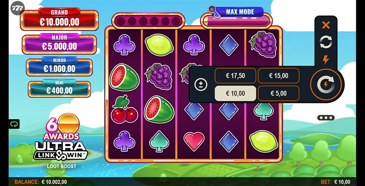This screenshot has width=365, height=186.
Task: Open the plus-minus bet adjuster icon
Action: (201, 85)
